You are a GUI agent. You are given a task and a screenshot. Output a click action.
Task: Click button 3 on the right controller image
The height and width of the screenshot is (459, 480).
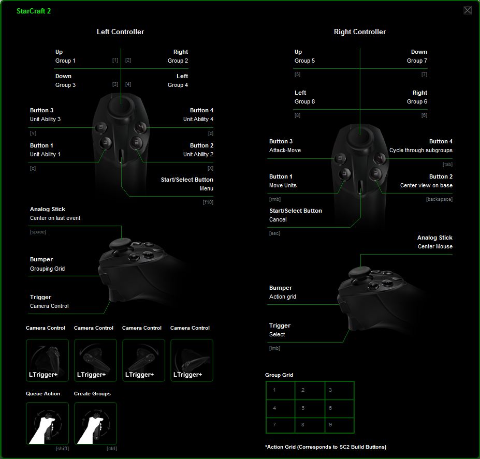point(340,158)
